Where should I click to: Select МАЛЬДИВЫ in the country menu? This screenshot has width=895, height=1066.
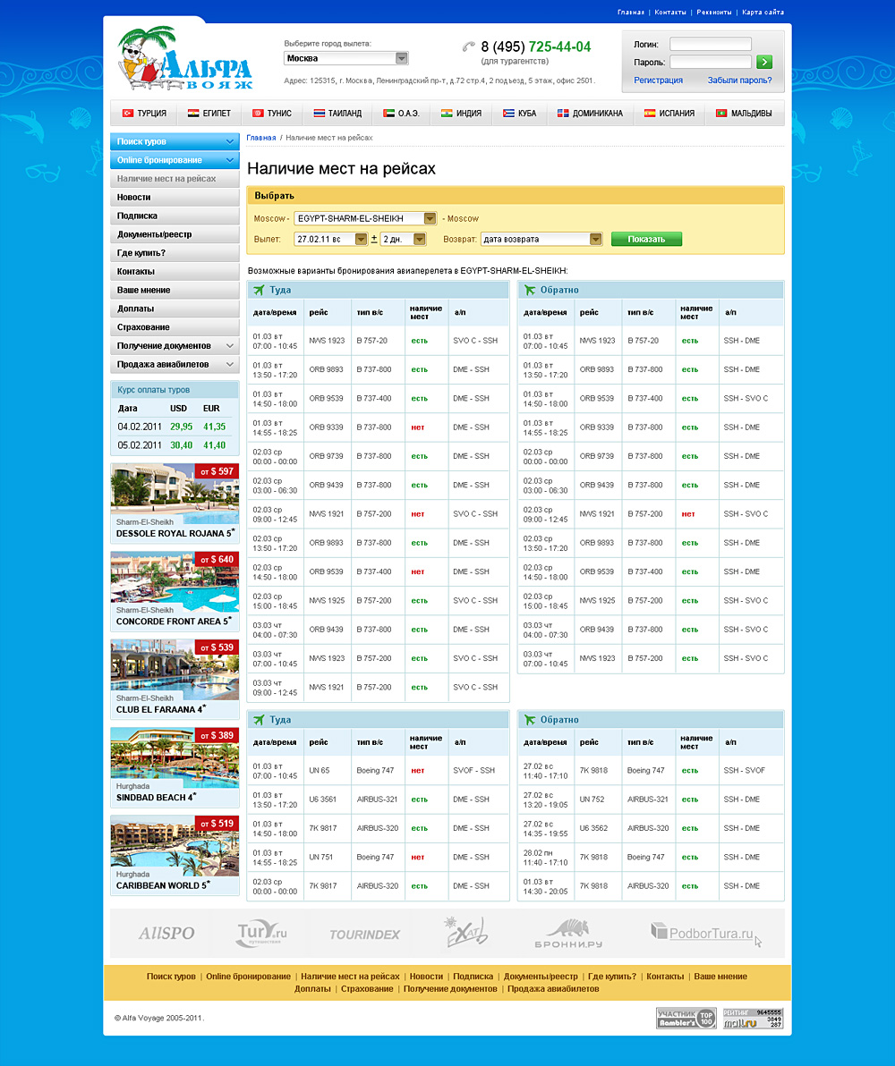(744, 114)
